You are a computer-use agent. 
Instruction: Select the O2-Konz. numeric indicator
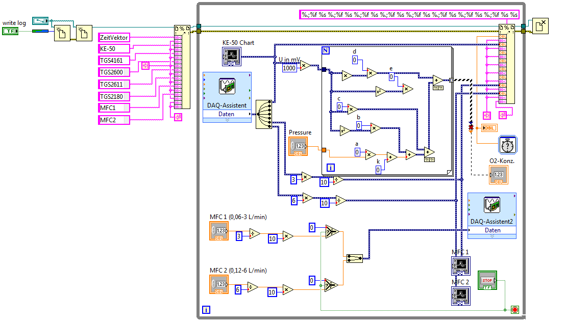tap(499, 175)
